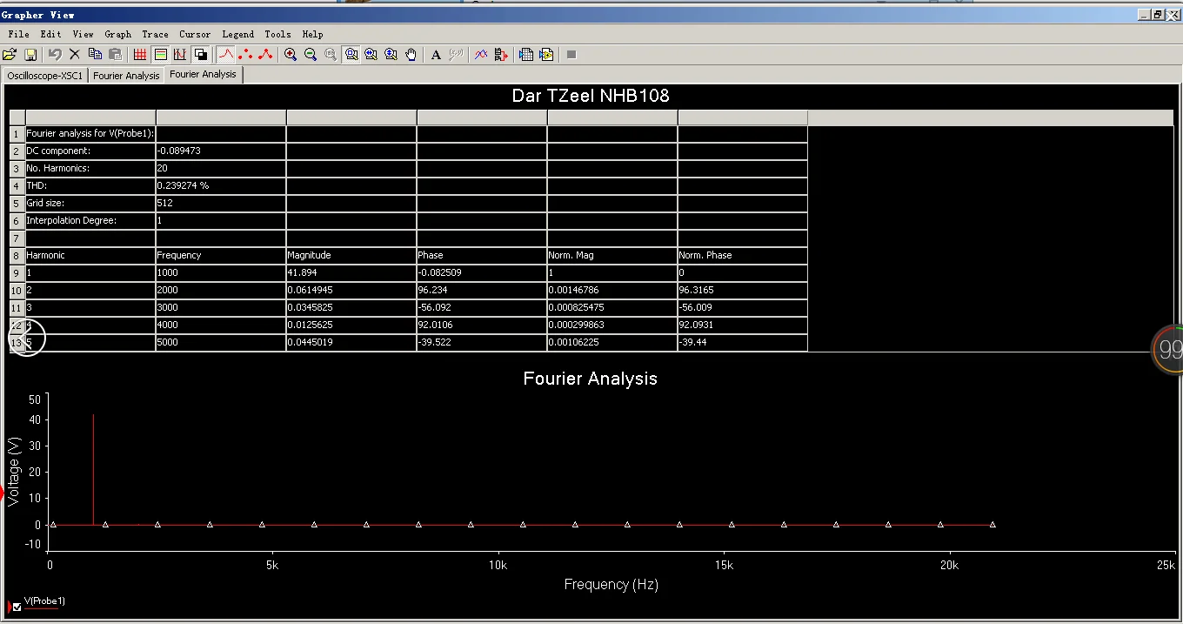Switch to the first Fourier Analysis tab
Screen dimensions: 1183x624
pyautogui.click(x=126, y=76)
